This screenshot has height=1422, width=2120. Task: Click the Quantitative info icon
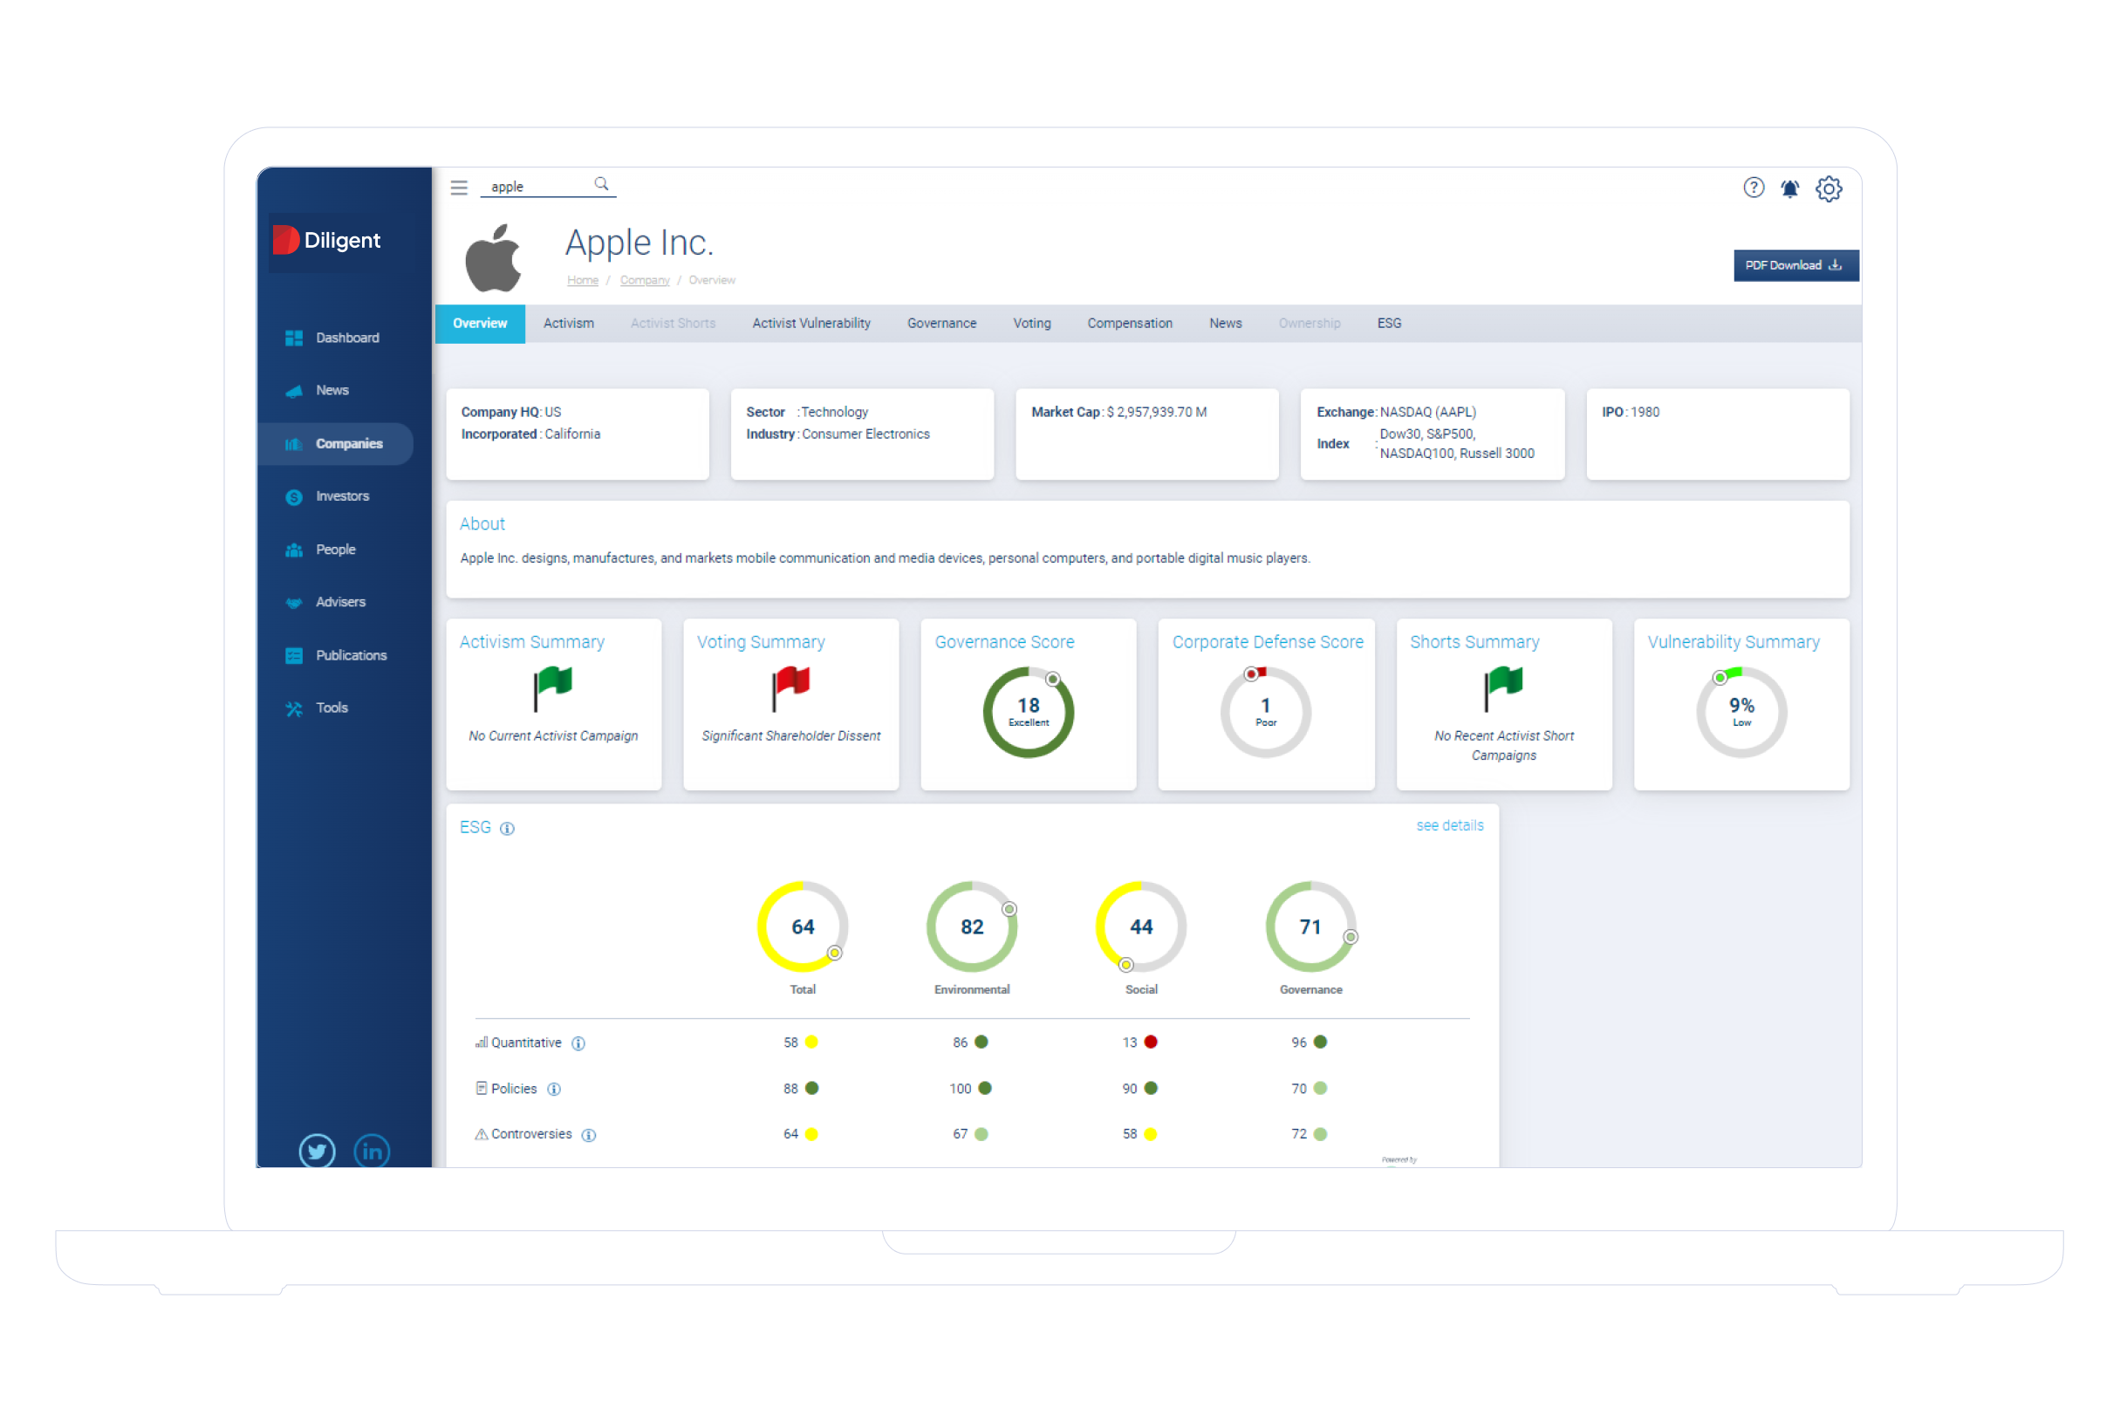point(578,1043)
